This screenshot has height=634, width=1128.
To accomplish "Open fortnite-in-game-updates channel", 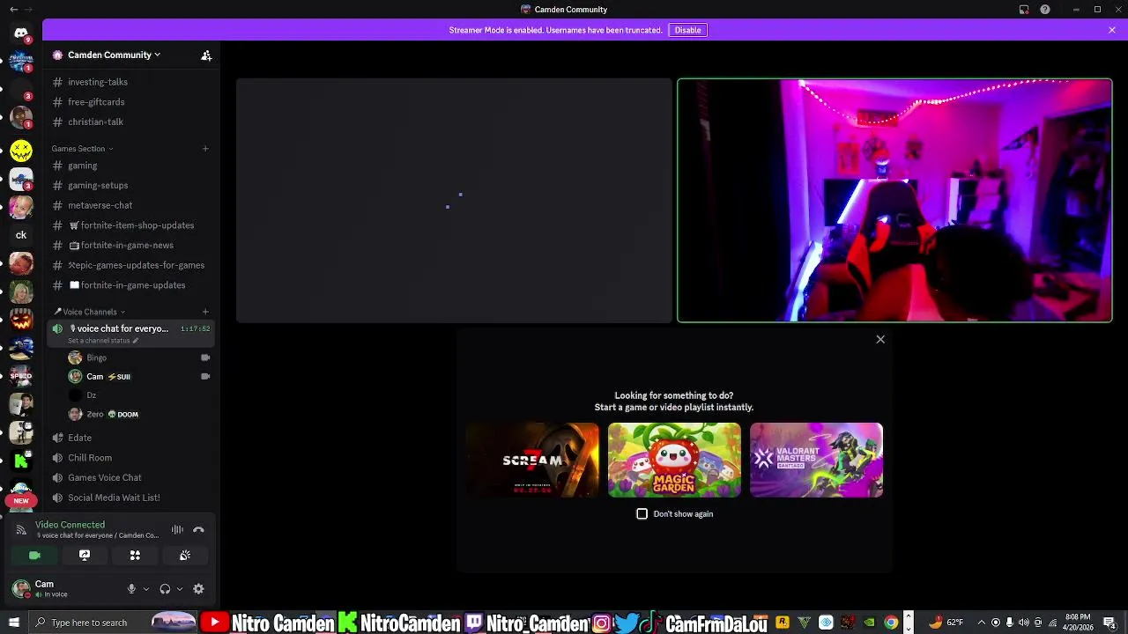I will pyautogui.click(x=132, y=285).
